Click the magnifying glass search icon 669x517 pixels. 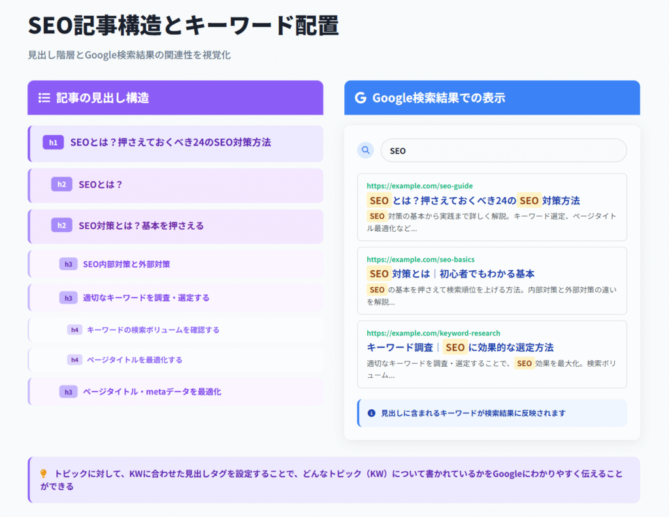point(365,150)
